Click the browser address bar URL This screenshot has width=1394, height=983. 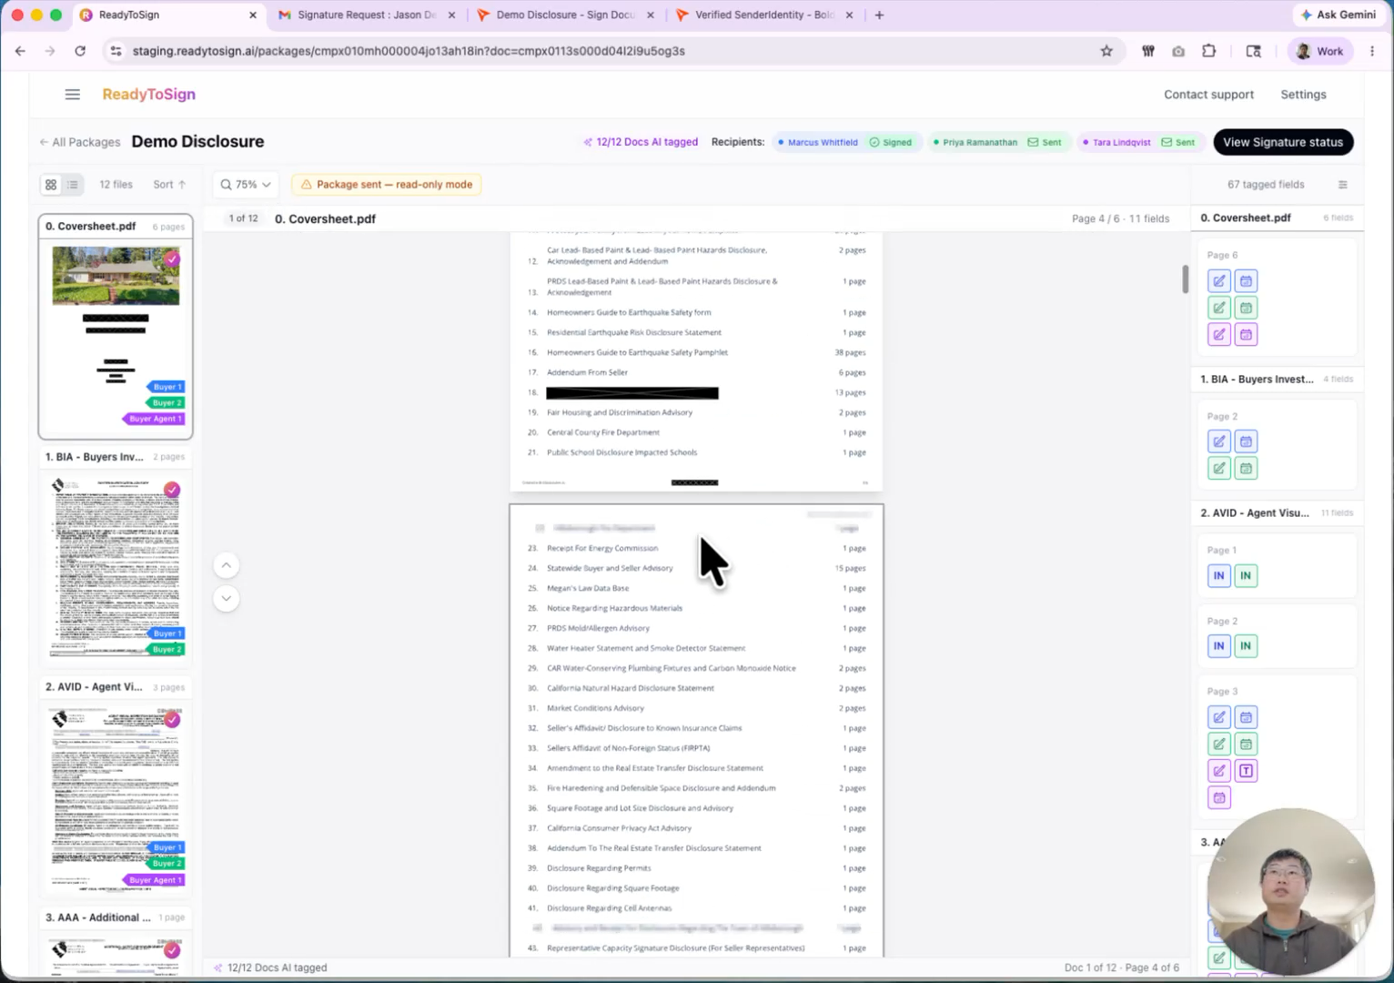(409, 51)
